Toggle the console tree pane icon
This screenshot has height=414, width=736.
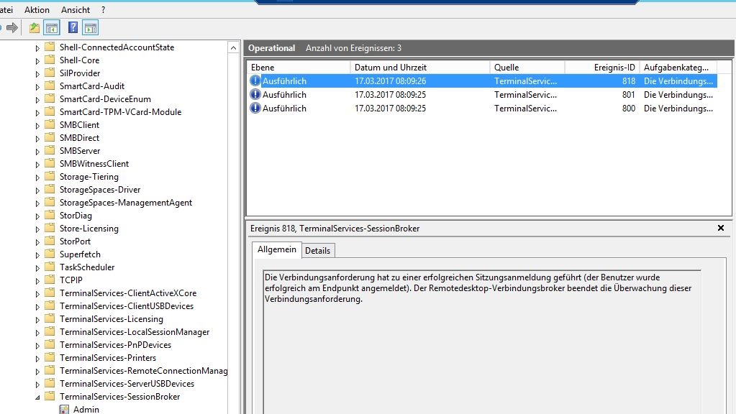point(52,28)
